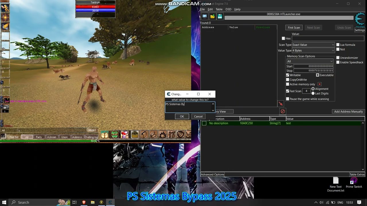Screen dimensions: 367x206
Task: Open New Text Document.txt desktop file
Action: [x=336, y=185]
